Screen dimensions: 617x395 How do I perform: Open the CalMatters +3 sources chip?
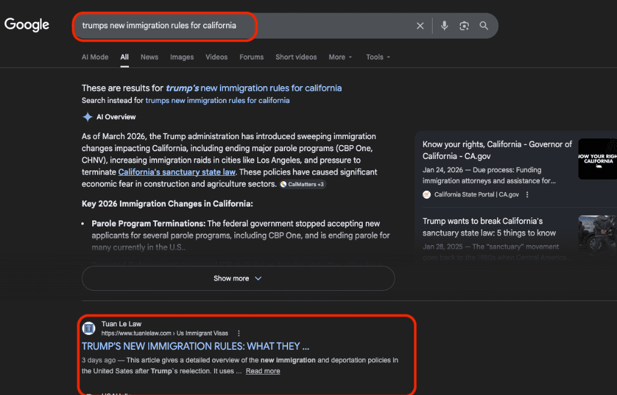tap(302, 184)
